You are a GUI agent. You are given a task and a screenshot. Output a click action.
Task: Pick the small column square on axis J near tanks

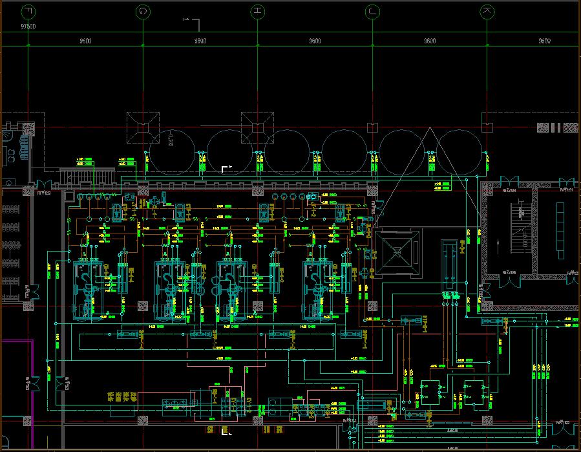click(x=372, y=127)
